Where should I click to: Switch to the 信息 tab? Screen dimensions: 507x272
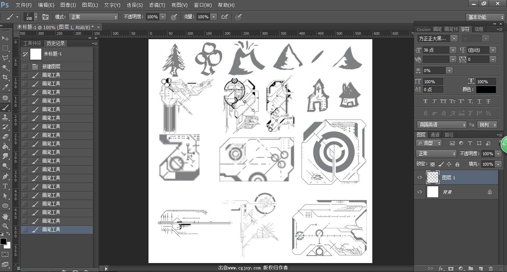[x=479, y=29]
